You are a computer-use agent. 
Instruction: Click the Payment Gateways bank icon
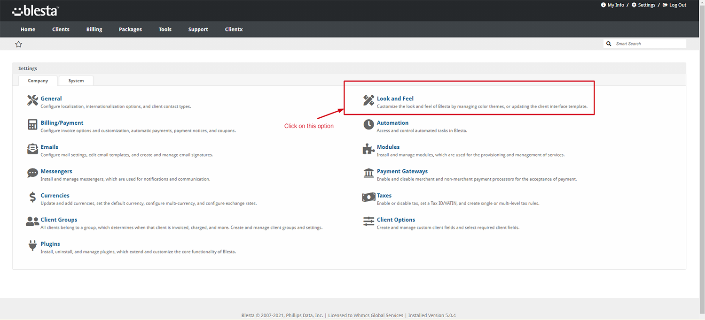pos(369,173)
